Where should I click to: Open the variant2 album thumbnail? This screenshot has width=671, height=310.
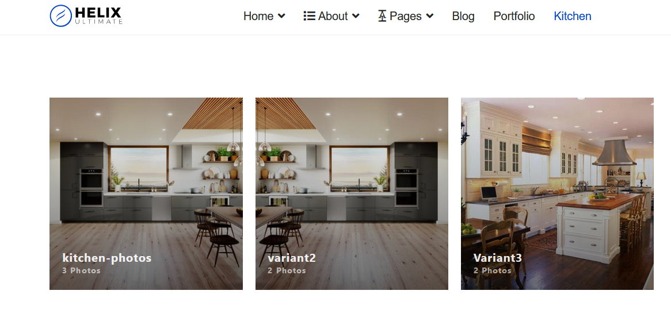pyautogui.click(x=352, y=193)
